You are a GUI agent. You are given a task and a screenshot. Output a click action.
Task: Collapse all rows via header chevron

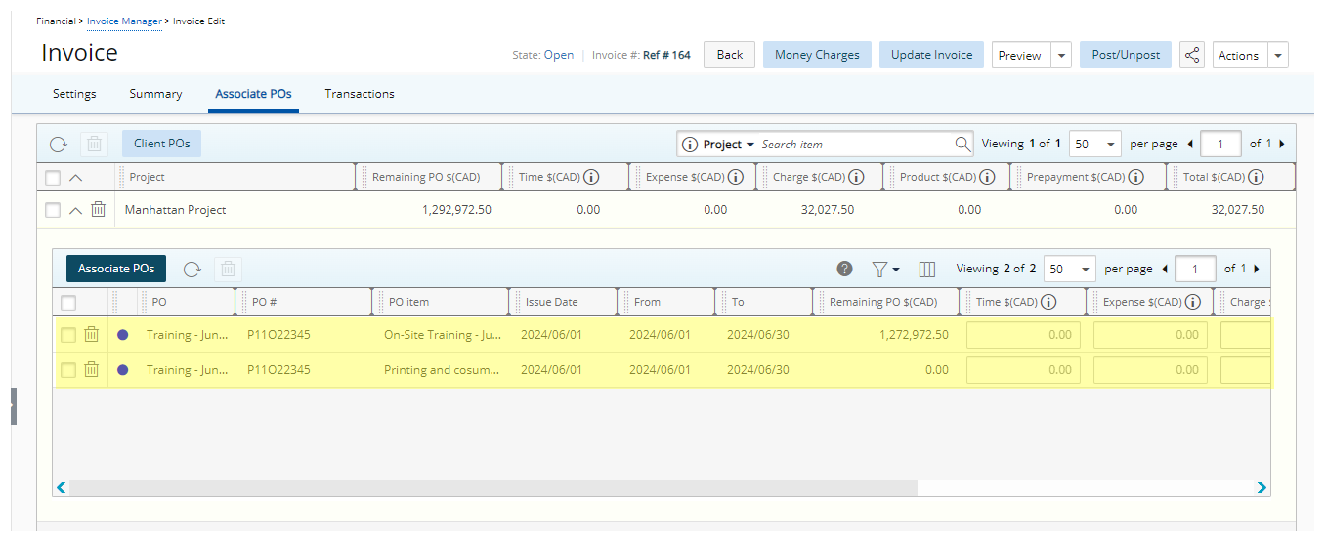point(75,178)
